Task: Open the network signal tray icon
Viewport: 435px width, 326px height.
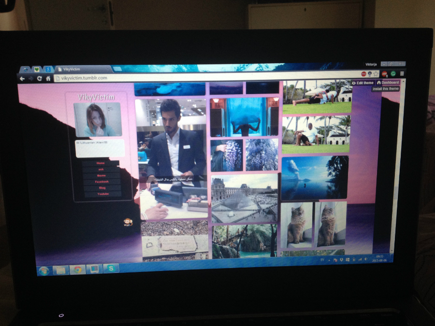Action: (x=360, y=259)
